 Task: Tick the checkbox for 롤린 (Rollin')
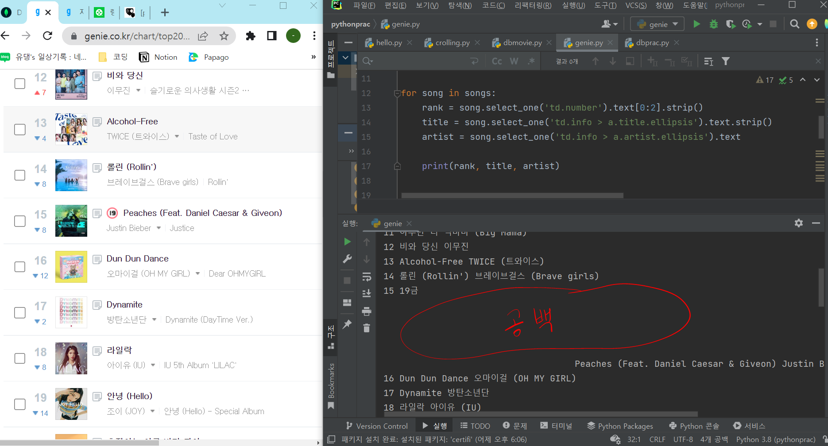tap(20, 175)
